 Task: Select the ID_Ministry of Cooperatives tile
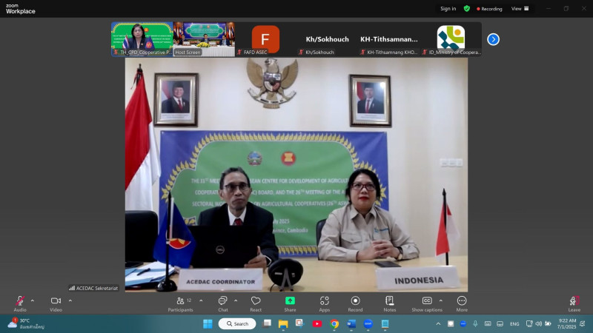[451, 39]
